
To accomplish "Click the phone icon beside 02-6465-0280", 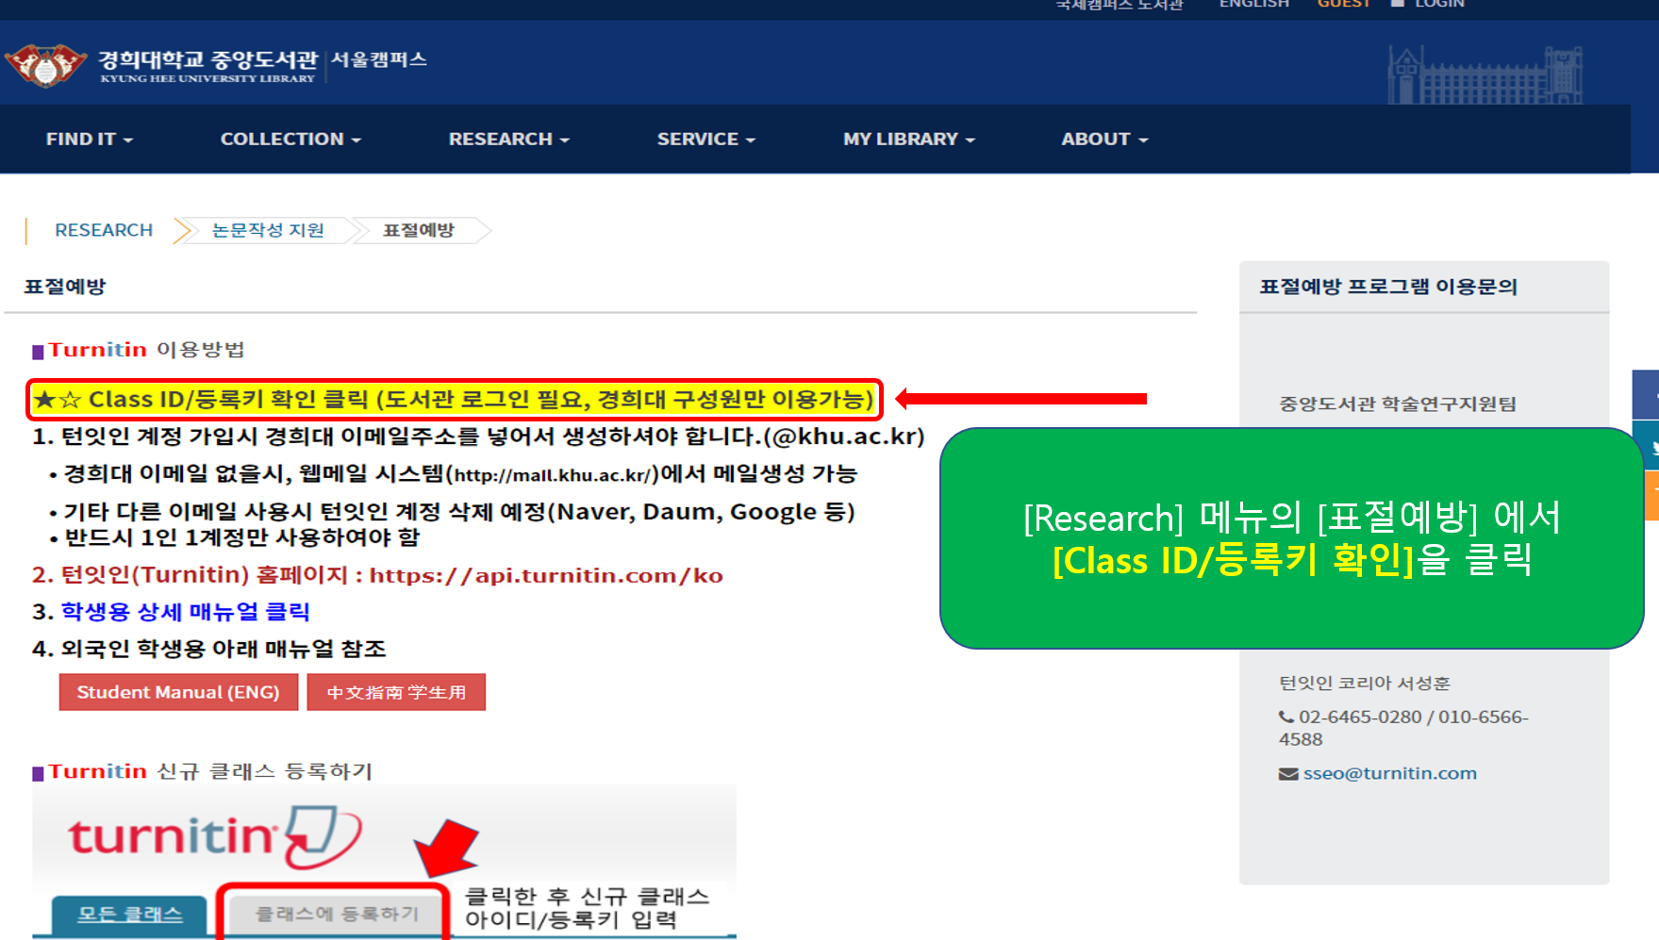I will (x=1286, y=717).
